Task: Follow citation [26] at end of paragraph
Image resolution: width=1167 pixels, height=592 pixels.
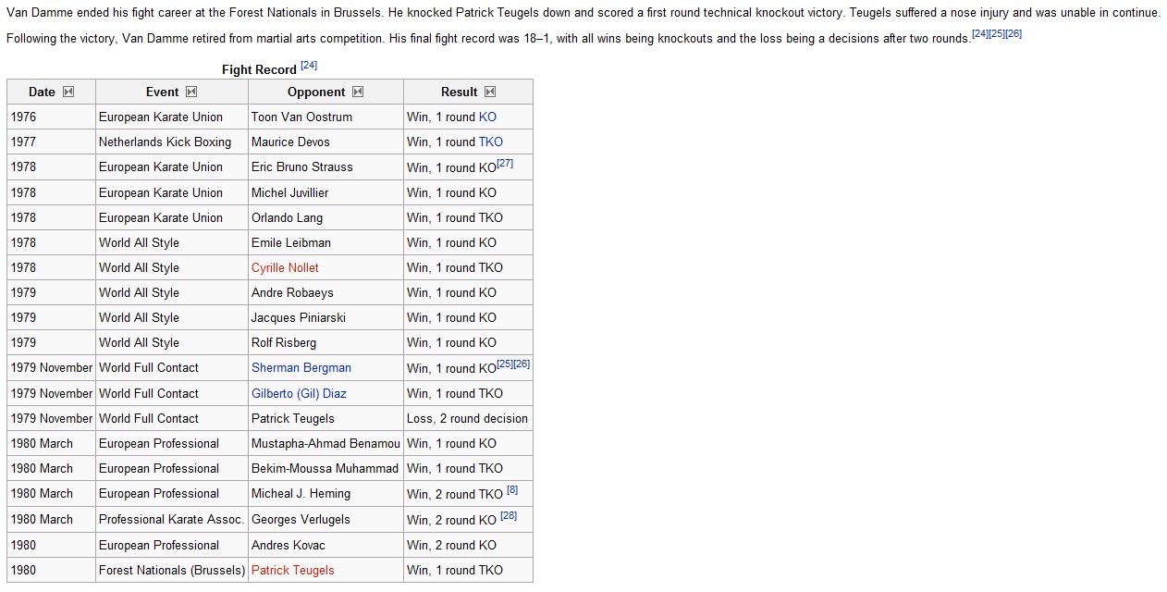Action: (x=1013, y=33)
